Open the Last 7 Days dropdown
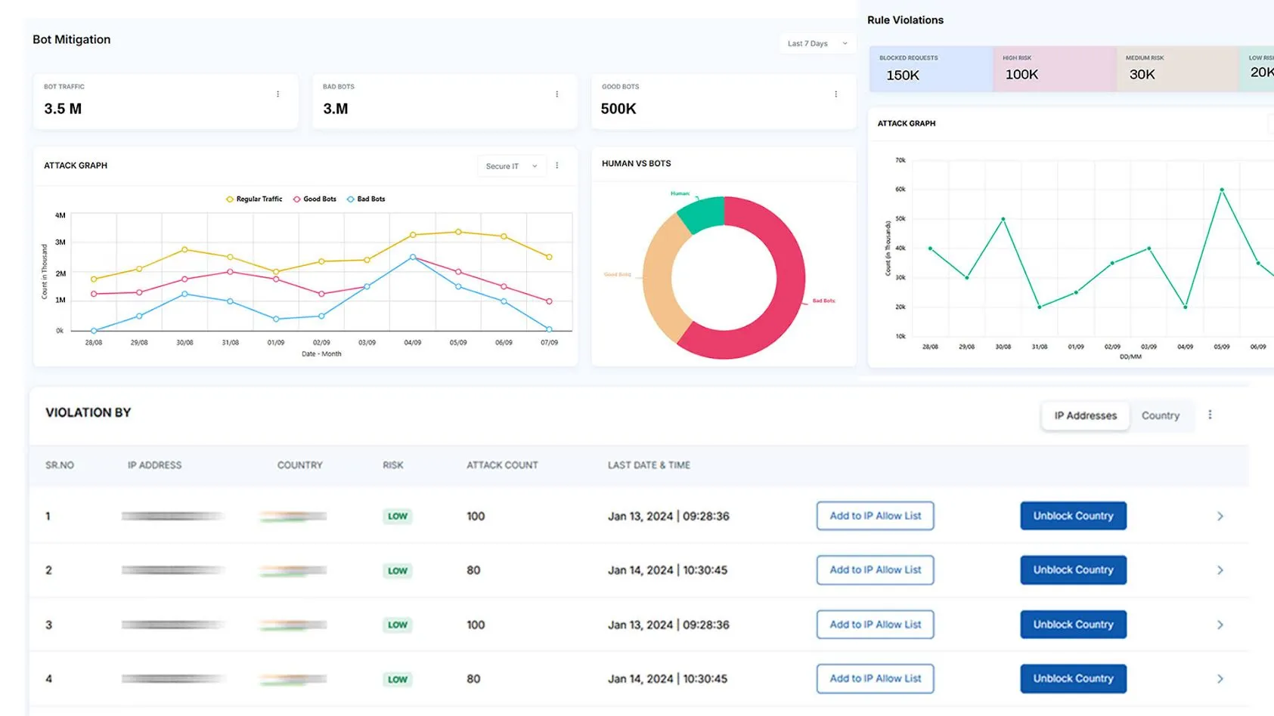The height and width of the screenshot is (716, 1274). tap(817, 44)
